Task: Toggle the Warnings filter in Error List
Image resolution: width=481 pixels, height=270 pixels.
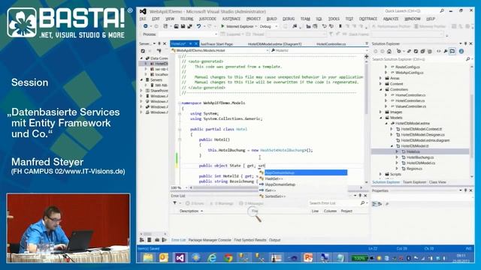Action: (222, 203)
